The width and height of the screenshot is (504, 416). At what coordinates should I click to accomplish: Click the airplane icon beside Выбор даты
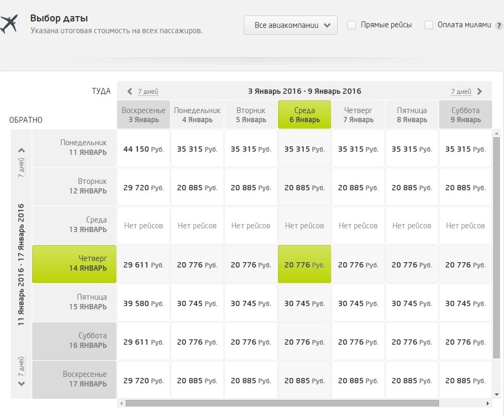point(9,25)
